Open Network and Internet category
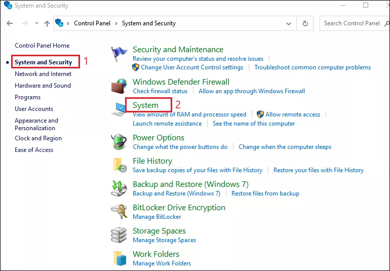The width and height of the screenshot is (390, 271). coord(43,74)
